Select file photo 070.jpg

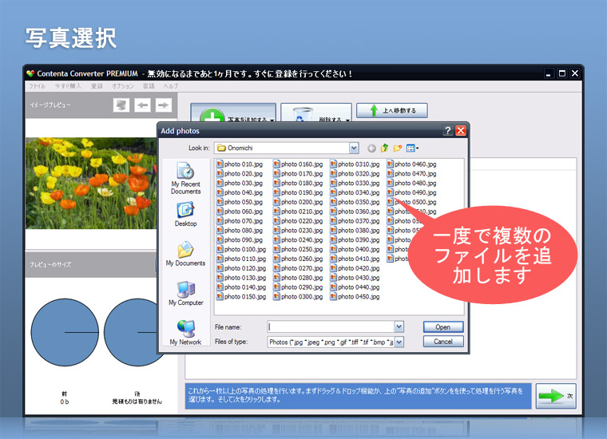point(240,221)
